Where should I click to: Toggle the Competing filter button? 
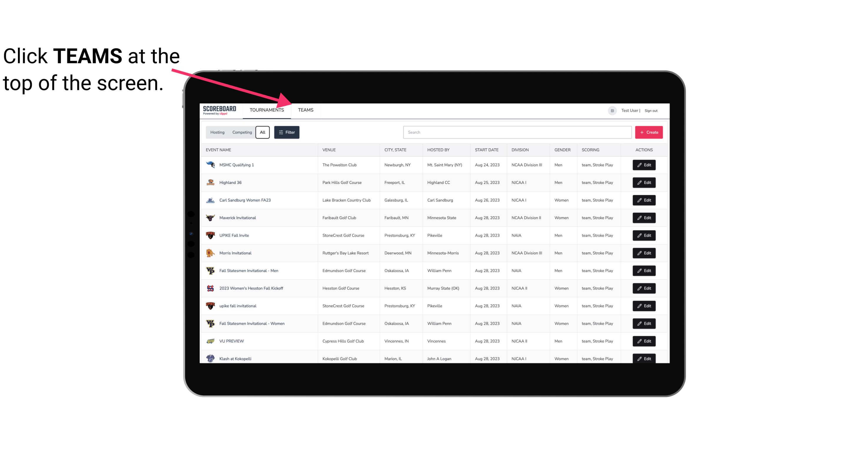(242, 132)
